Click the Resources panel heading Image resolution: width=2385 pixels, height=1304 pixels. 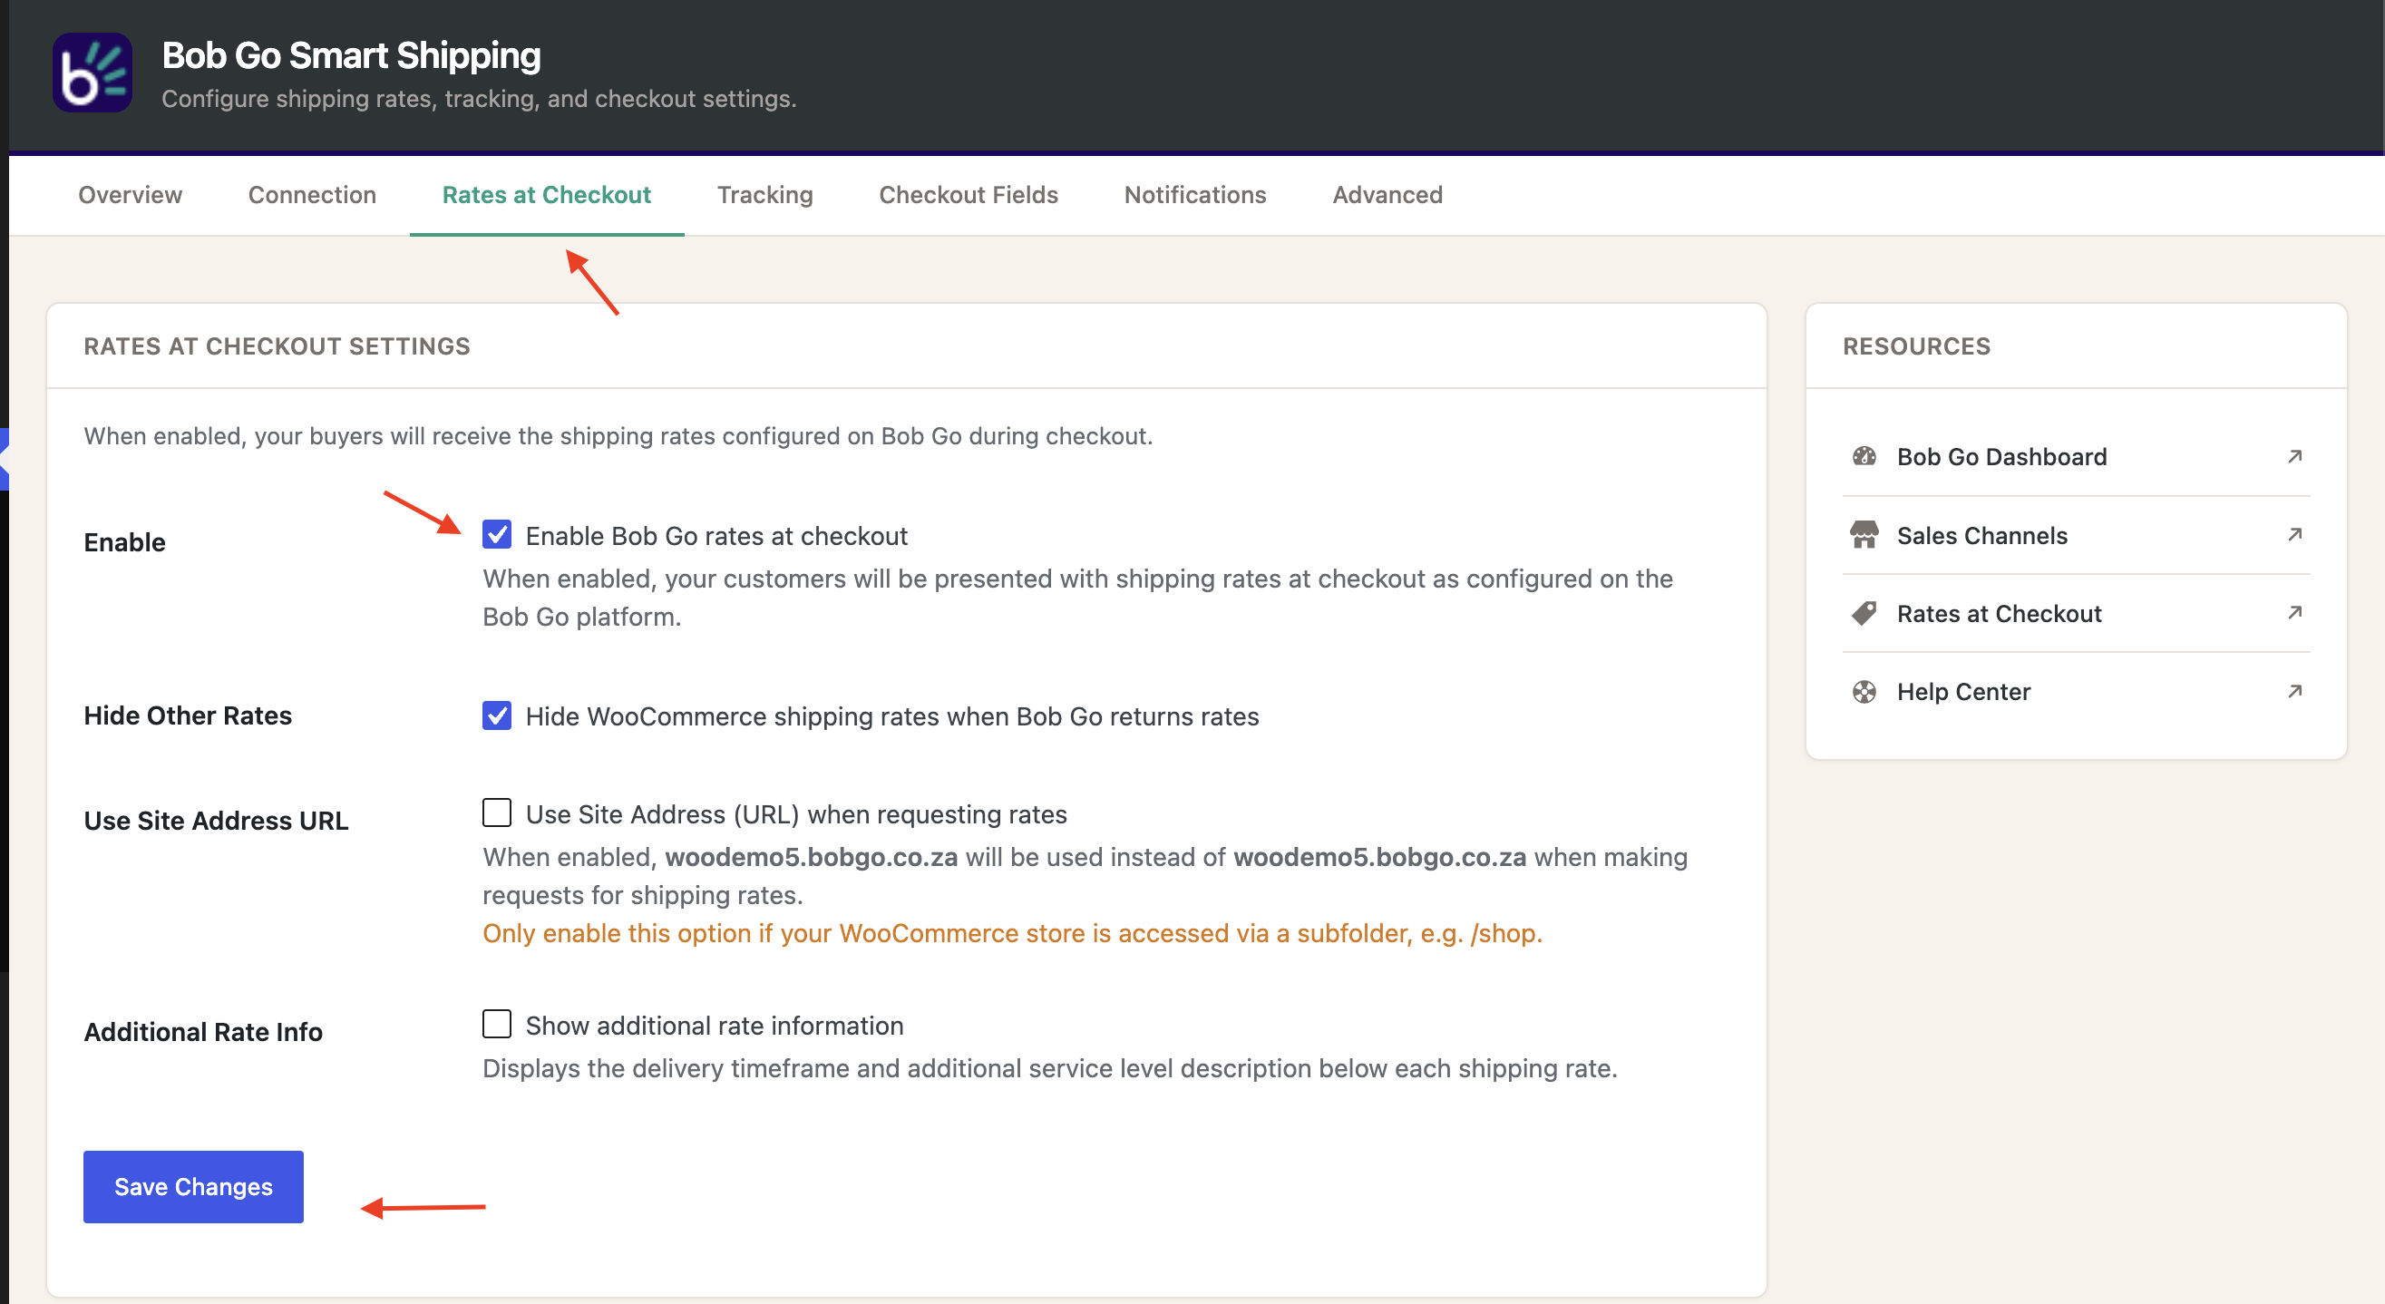tap(1916, 346)
